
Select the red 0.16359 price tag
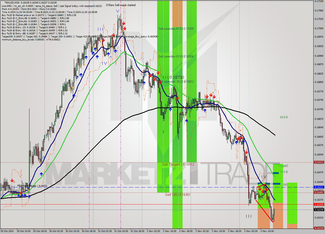click(x=319, y=204)
